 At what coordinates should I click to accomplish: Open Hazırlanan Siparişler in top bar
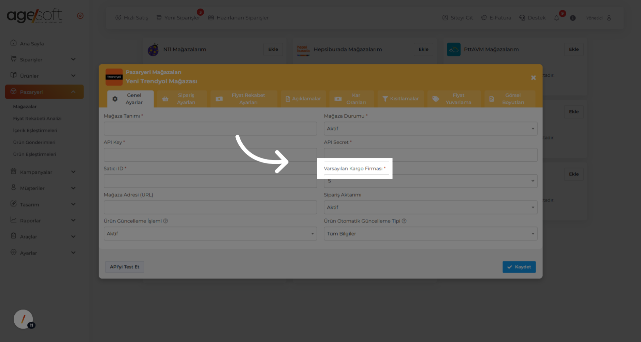click(x=238, y=18)
